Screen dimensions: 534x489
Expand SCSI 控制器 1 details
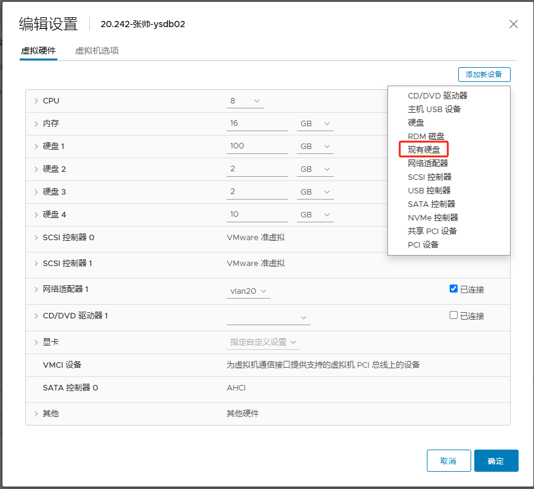point(36,264)
